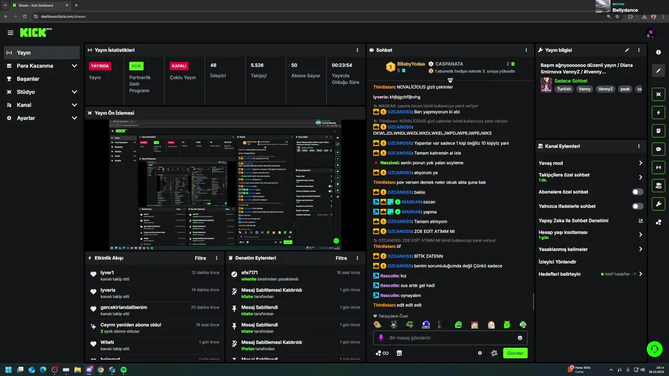Toggle Yalnızca ifadelerle sohbet switch
This screenshot has height=376, width=669.
[x=638, y=206]
